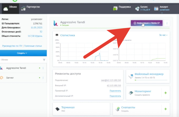This screenshot has height=117, width=179.
Task: Switch to the Партнерство tab
Action: (31, 8)
